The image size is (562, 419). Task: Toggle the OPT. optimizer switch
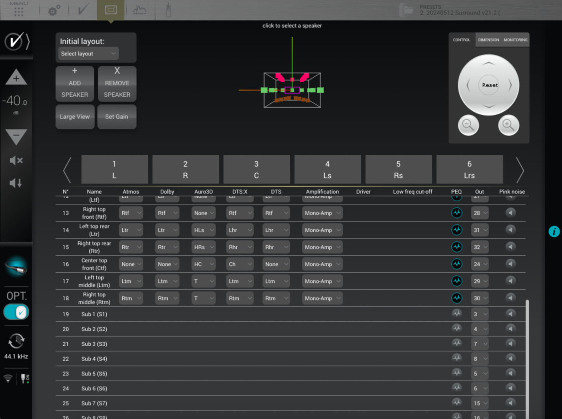pyautogui.click(x=16, y=312)
